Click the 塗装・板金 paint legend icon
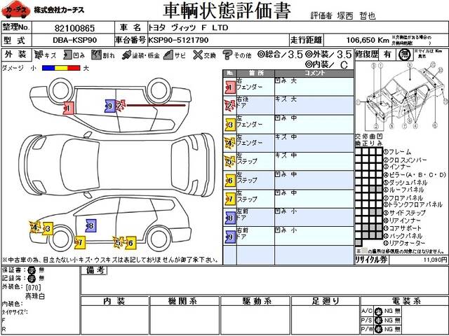This screenshot has width=449, height=336. (x=126, y=55)
